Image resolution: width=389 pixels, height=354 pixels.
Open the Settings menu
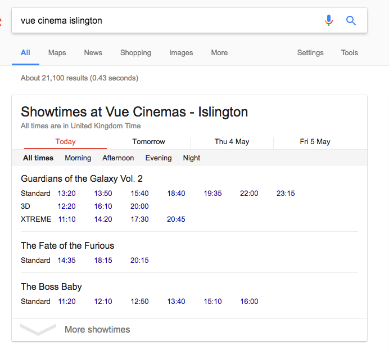[x=310, y=53]
